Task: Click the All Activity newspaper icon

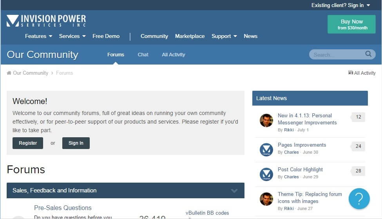Action: pyautogui.click(x=350, y=73)
